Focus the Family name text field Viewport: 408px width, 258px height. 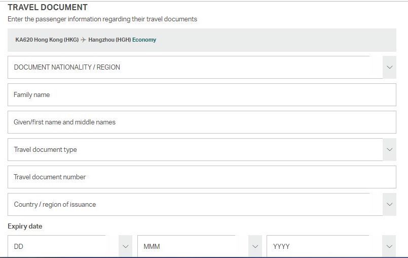point(202,94)
